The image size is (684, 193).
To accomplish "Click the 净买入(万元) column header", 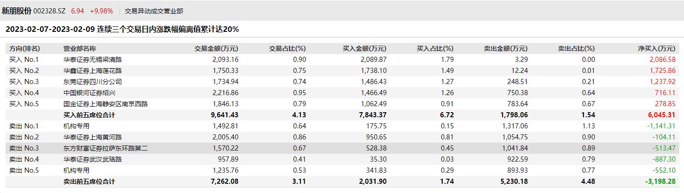I will point(657,48).
